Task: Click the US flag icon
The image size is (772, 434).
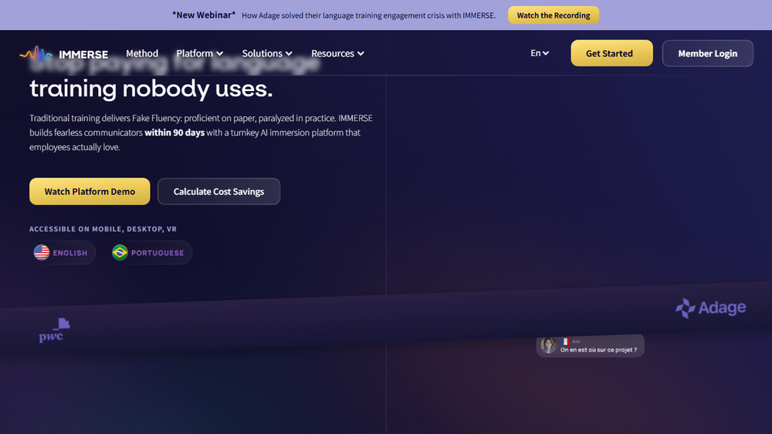Action: pyautogui.click(x=42, y=253)
